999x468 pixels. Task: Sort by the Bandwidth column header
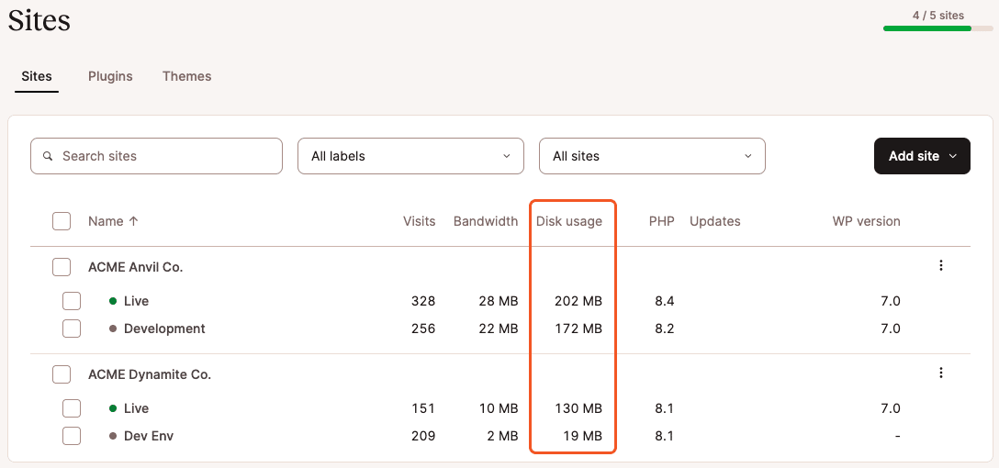486,221
